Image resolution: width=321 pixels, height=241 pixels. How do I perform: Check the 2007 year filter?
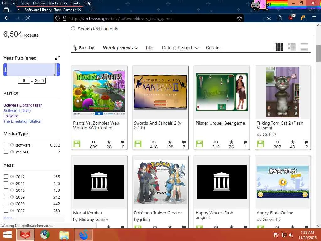coord(6,211)
